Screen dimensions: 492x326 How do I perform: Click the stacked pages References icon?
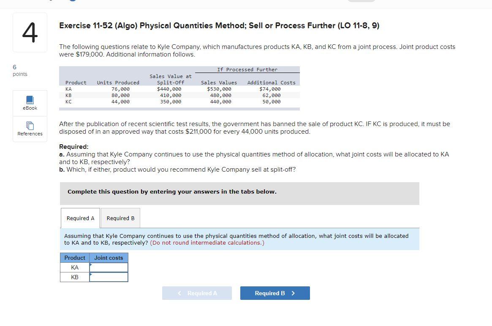30,125
